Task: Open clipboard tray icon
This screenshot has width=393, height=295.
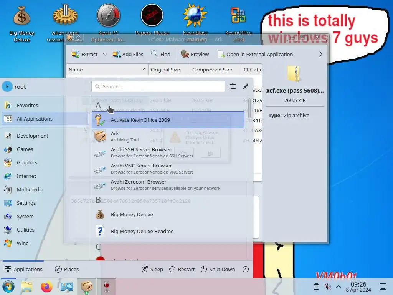Action: click(x=316, y=287)
